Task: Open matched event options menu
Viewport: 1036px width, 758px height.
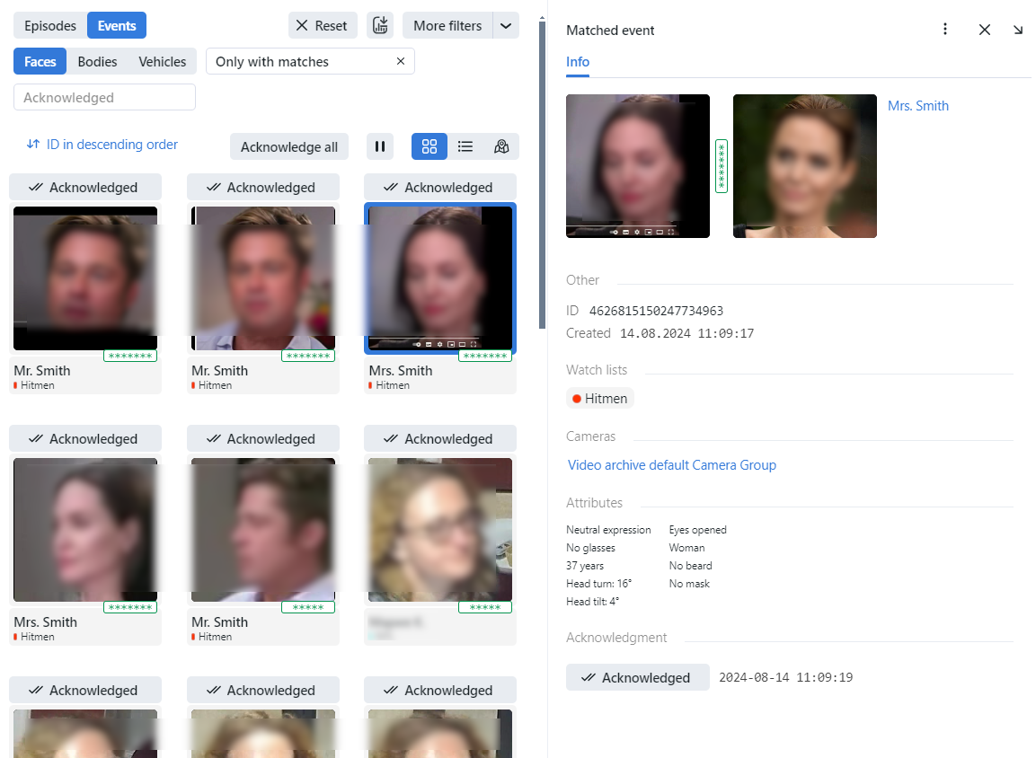Action: (x=945, y=29)
